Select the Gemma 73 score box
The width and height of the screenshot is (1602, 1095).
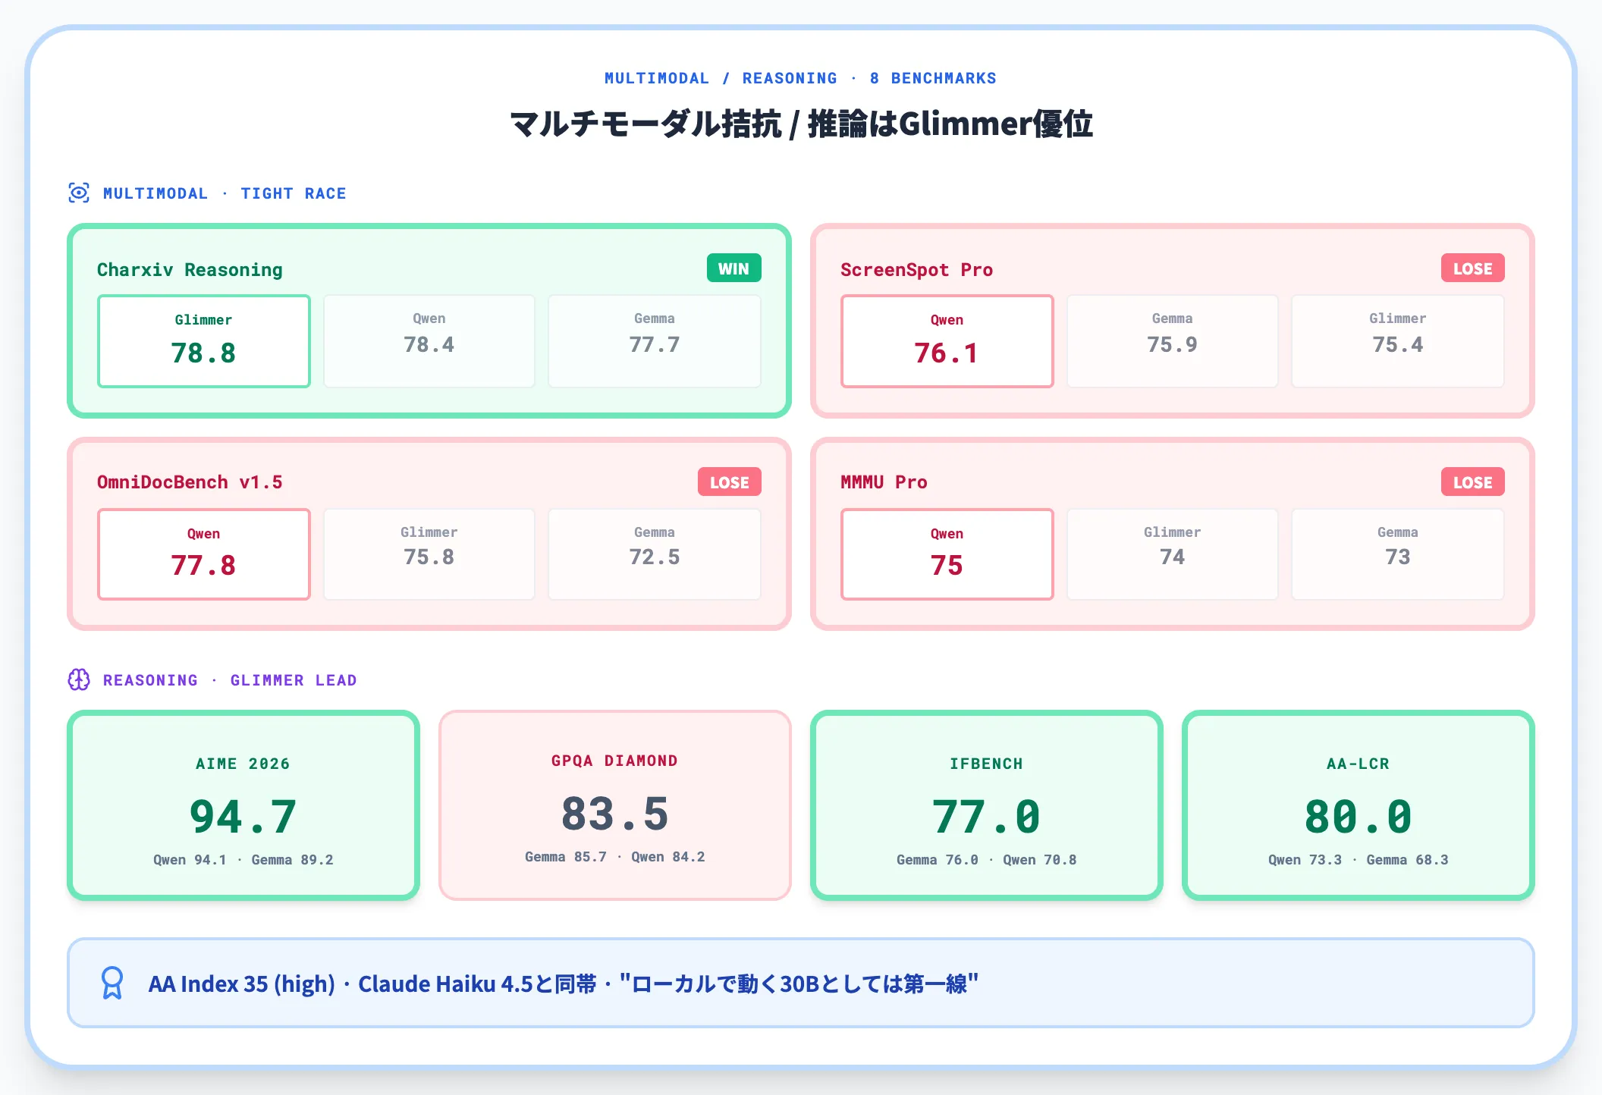(x=1398, y=554)
